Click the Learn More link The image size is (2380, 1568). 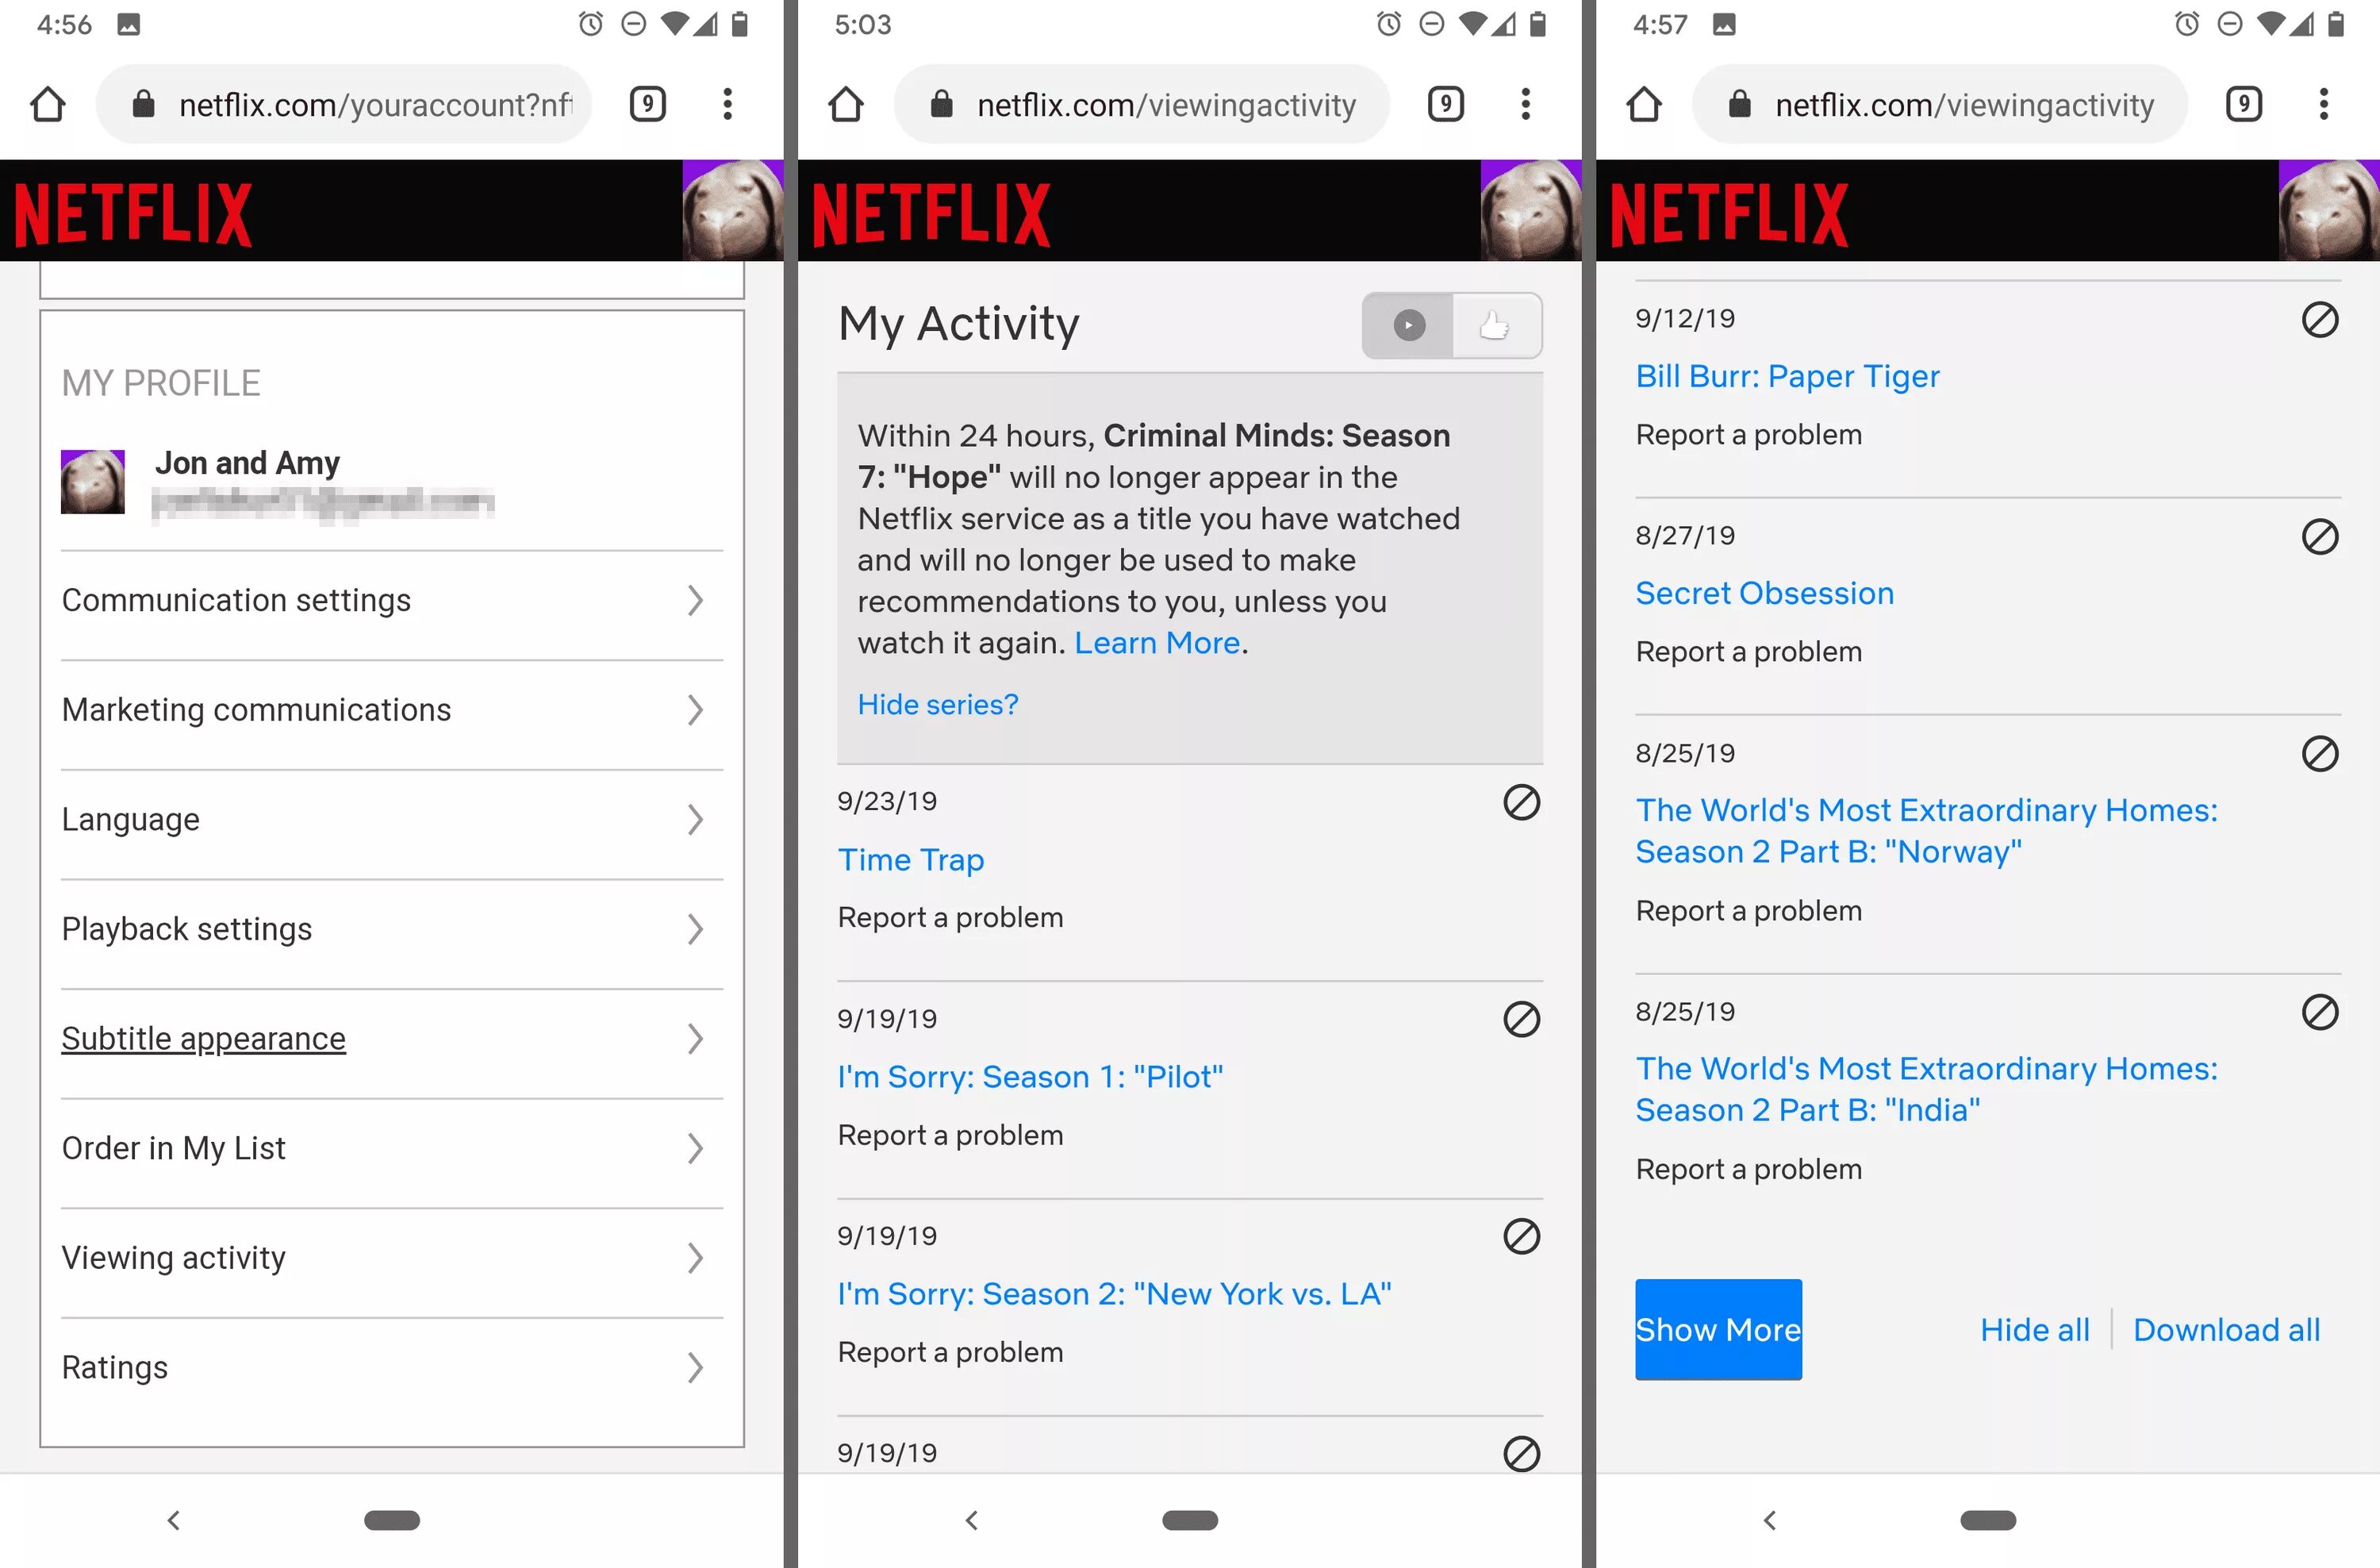[x=1157, y=643]
